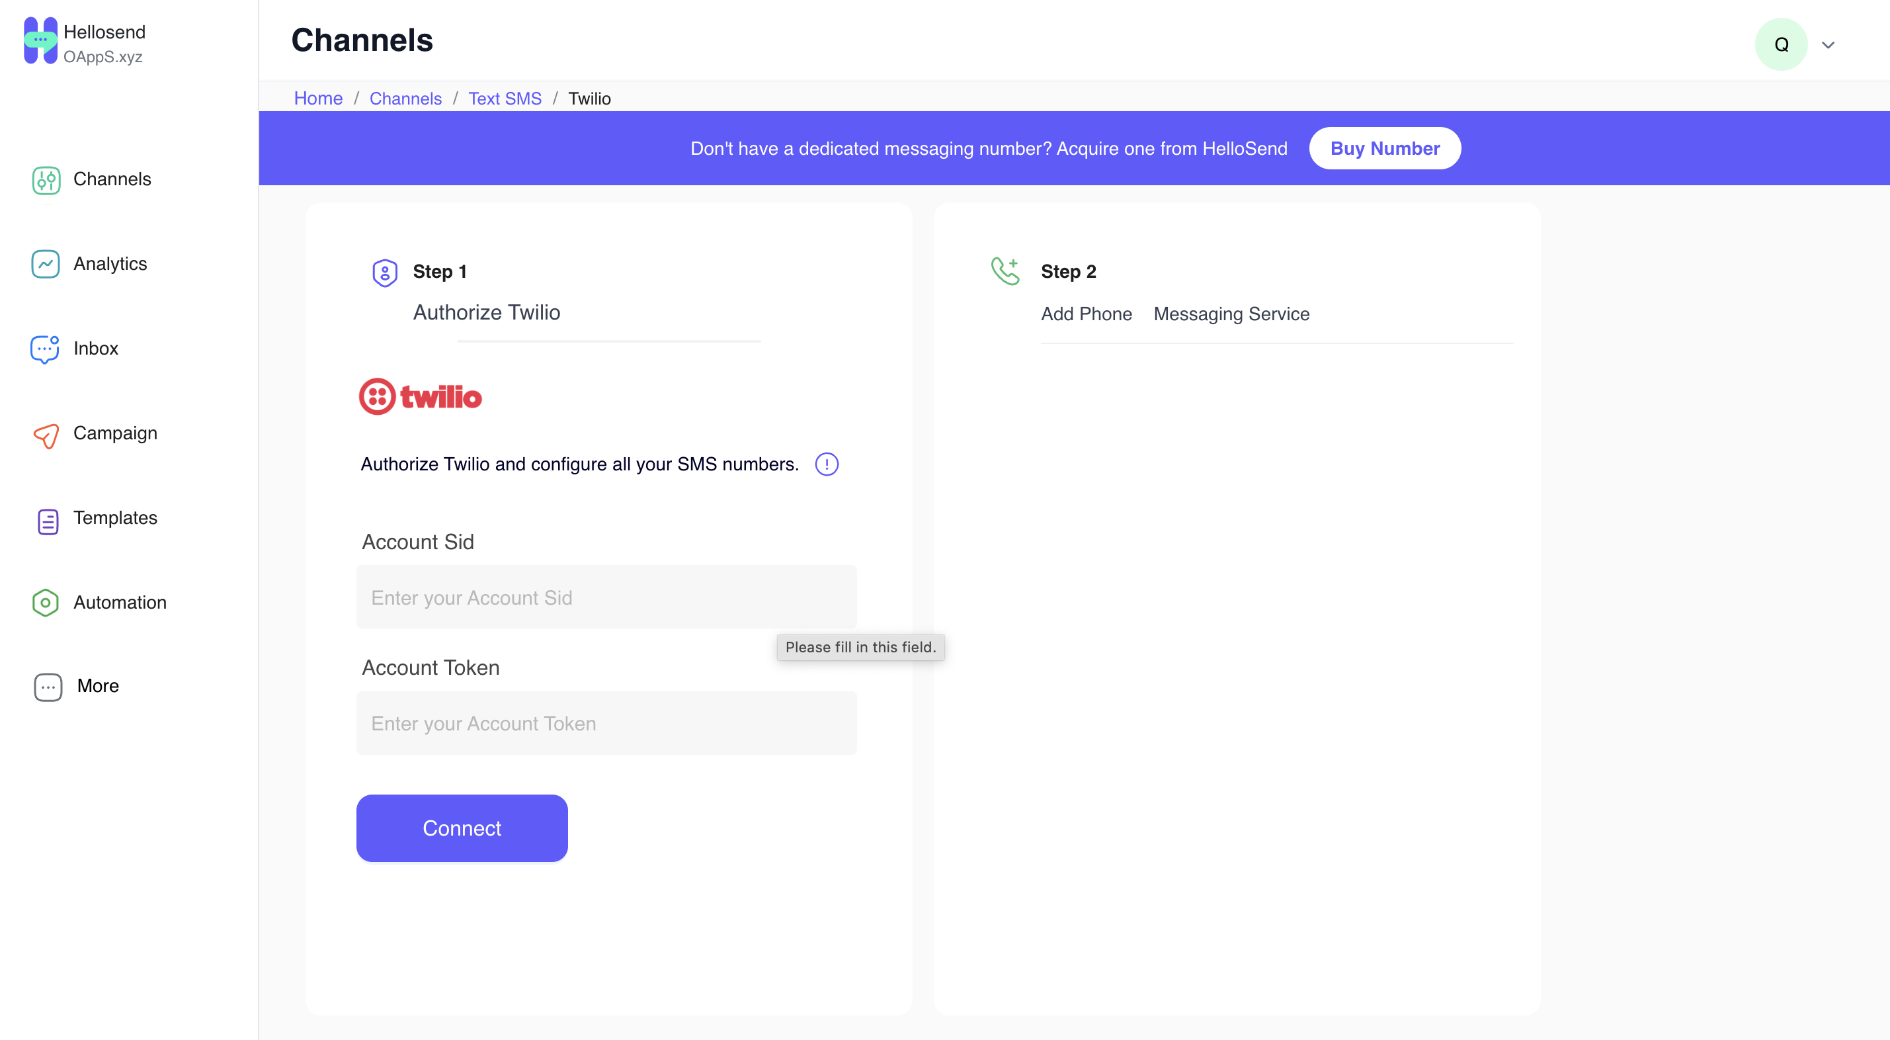Click the Channels sidebar icon
Screen dimensions: 1890x1040
pyautogui.click(x=46, y=180)
